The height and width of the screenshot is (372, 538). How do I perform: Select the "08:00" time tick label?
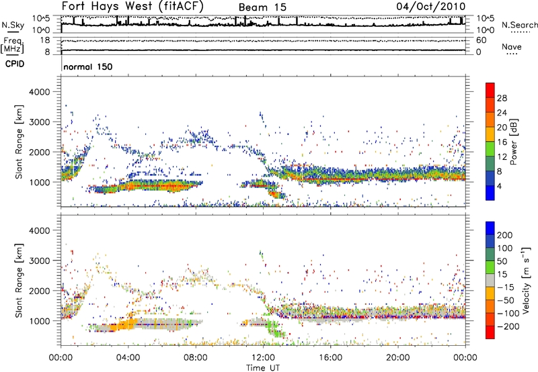pyautogui.click(x=196, y=358)
